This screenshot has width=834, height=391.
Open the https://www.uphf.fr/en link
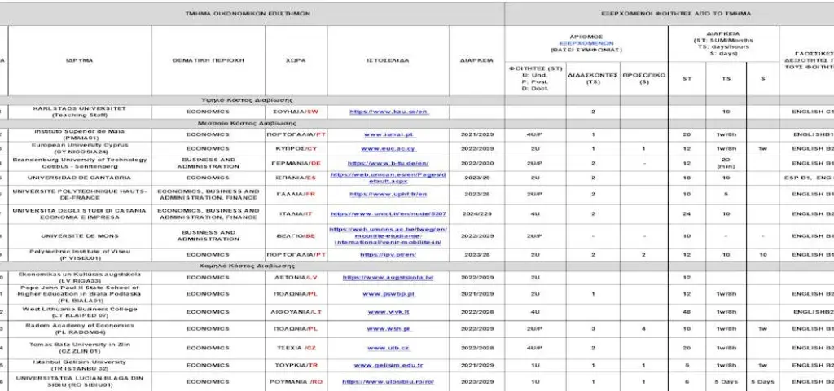388,194
